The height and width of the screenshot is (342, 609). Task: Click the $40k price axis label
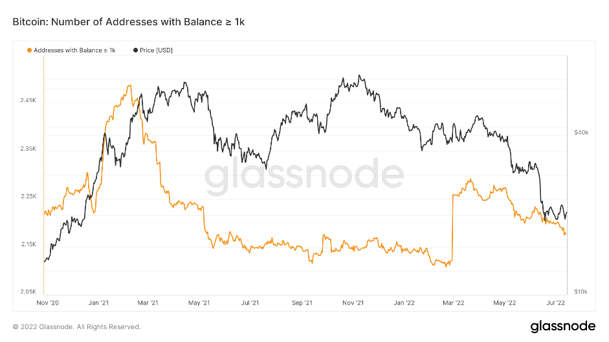coord(581,133)
